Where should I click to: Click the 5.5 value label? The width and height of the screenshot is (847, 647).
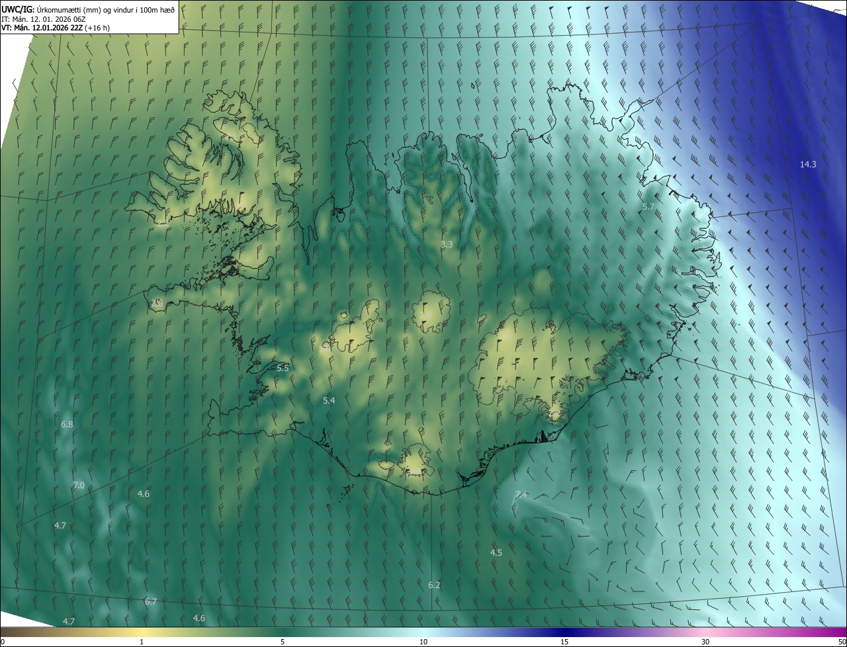point(283,368)
